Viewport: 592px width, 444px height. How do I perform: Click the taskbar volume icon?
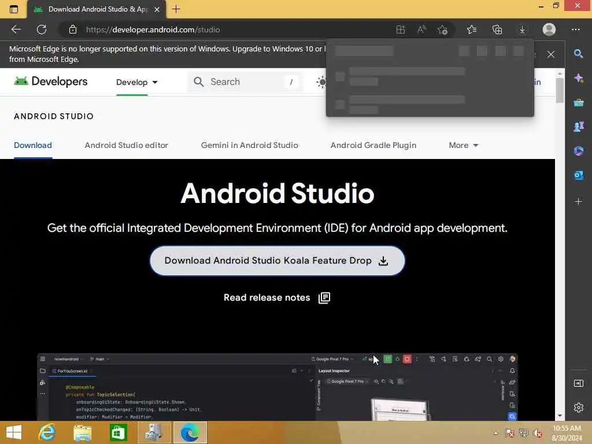[x=537, y=433]
